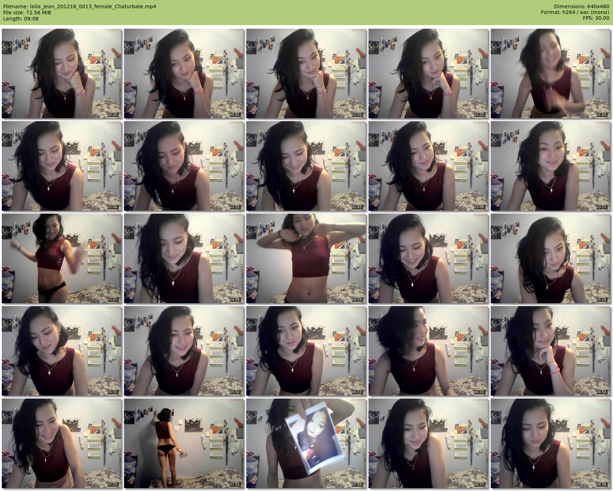
Task: Open the thumbnail stamped 03:27
Action: [x=551, y=166]
